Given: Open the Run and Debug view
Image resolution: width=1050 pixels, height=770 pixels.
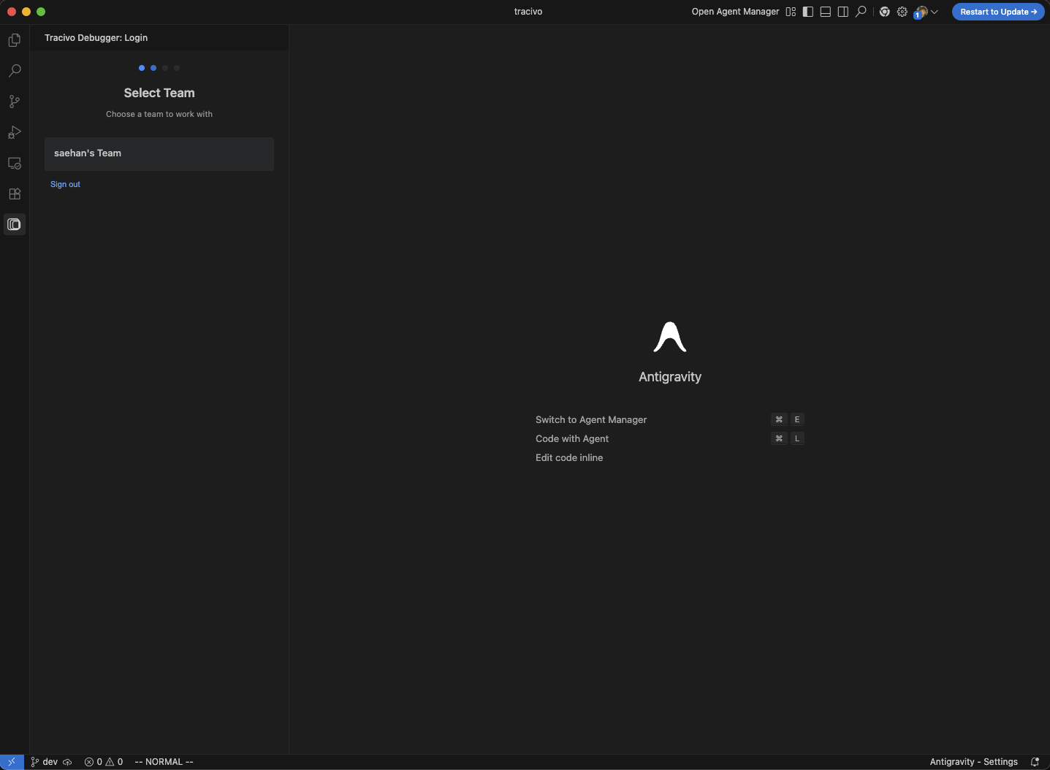Looking at the screenshot, I should (14, 132).
